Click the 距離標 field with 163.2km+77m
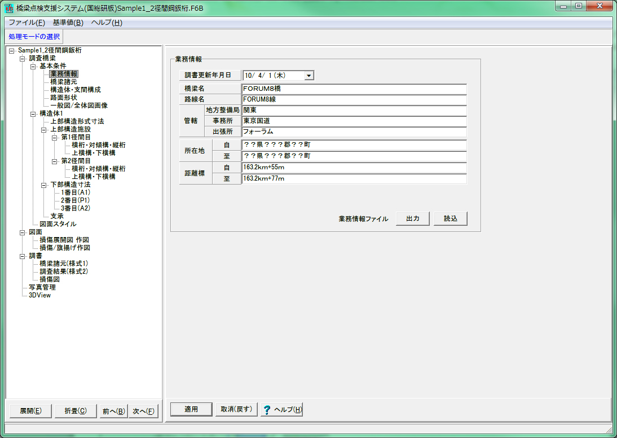Viewport: 617px width, 438px height. click(354, 179)
